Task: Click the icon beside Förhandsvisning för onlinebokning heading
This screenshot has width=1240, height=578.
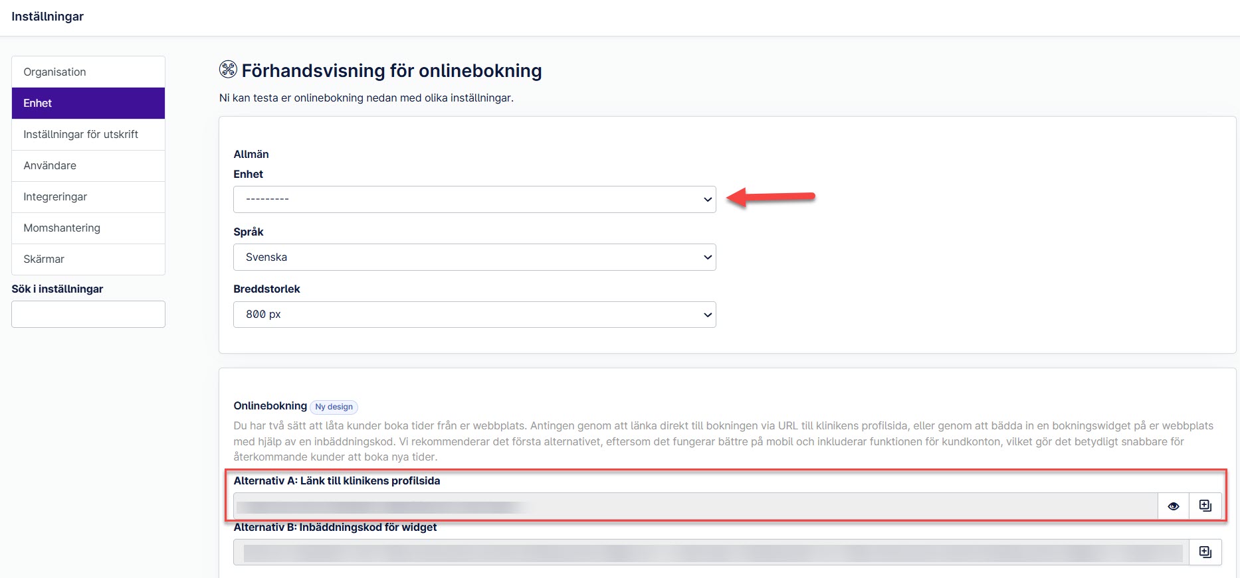Action: click(228, 70)
